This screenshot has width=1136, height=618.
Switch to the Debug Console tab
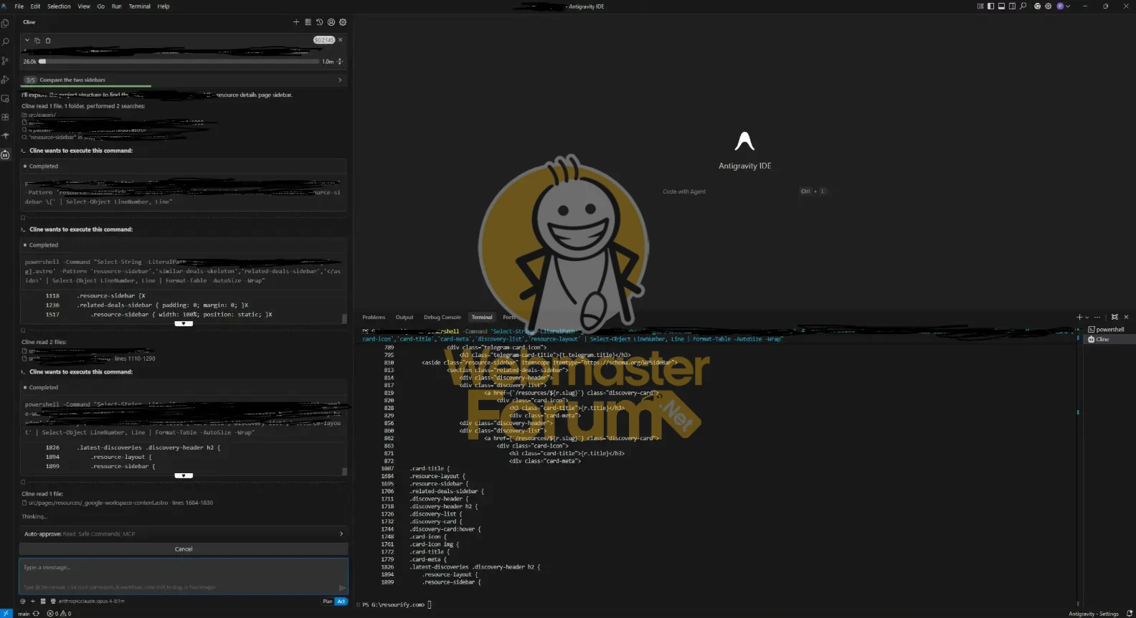pyautogui.click(x=442, y=318)
